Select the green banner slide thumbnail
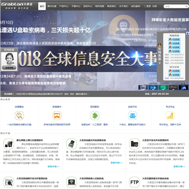The width and height of the screenshot is (189, 189). point(163,87)
